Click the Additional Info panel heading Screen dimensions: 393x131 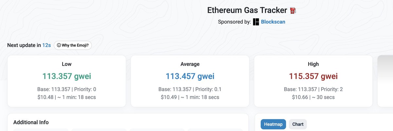(31, 122)
